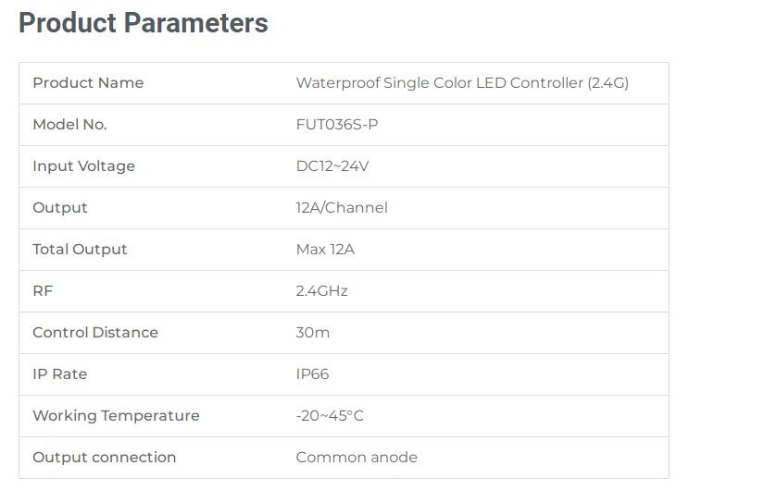Click the DC12~24V value
Screen dimensions: 764x490
click(x=332, y=166)
